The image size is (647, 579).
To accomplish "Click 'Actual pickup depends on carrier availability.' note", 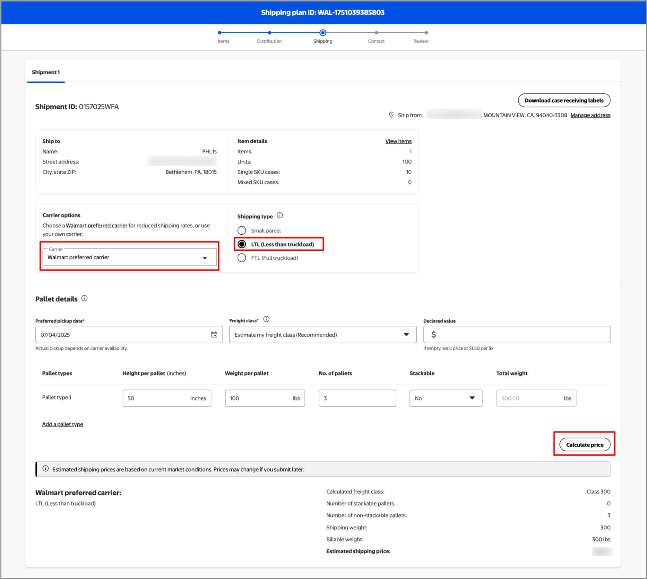I will (x=82, y=348).
